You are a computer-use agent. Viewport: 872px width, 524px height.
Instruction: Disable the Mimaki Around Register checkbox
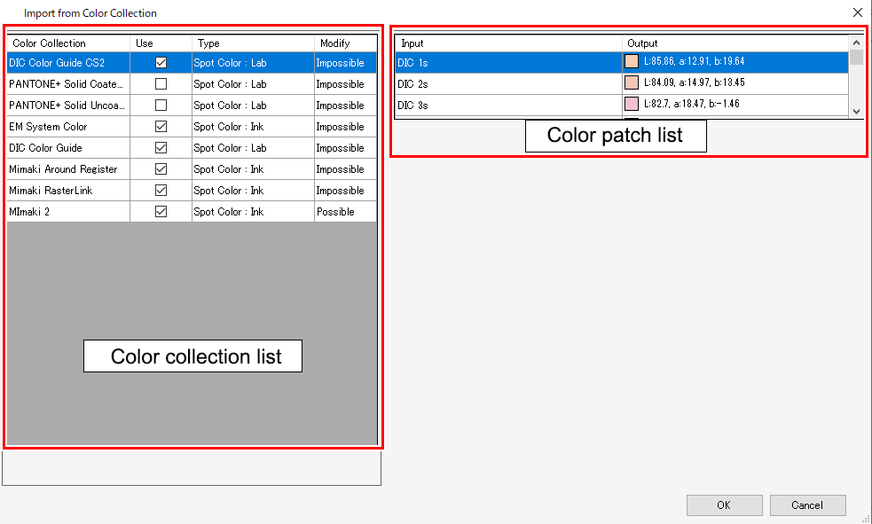pos(161,168)
